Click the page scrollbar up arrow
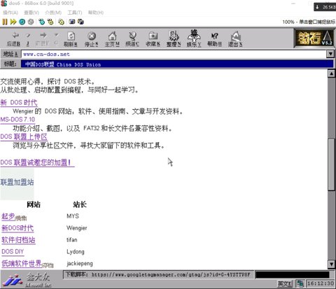The width and height of the screenshot is (336, 289). (x=331, y=73)
